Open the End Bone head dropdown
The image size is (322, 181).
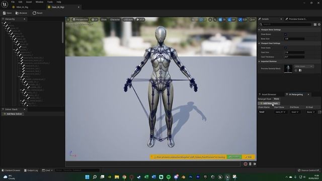(295, 112)
